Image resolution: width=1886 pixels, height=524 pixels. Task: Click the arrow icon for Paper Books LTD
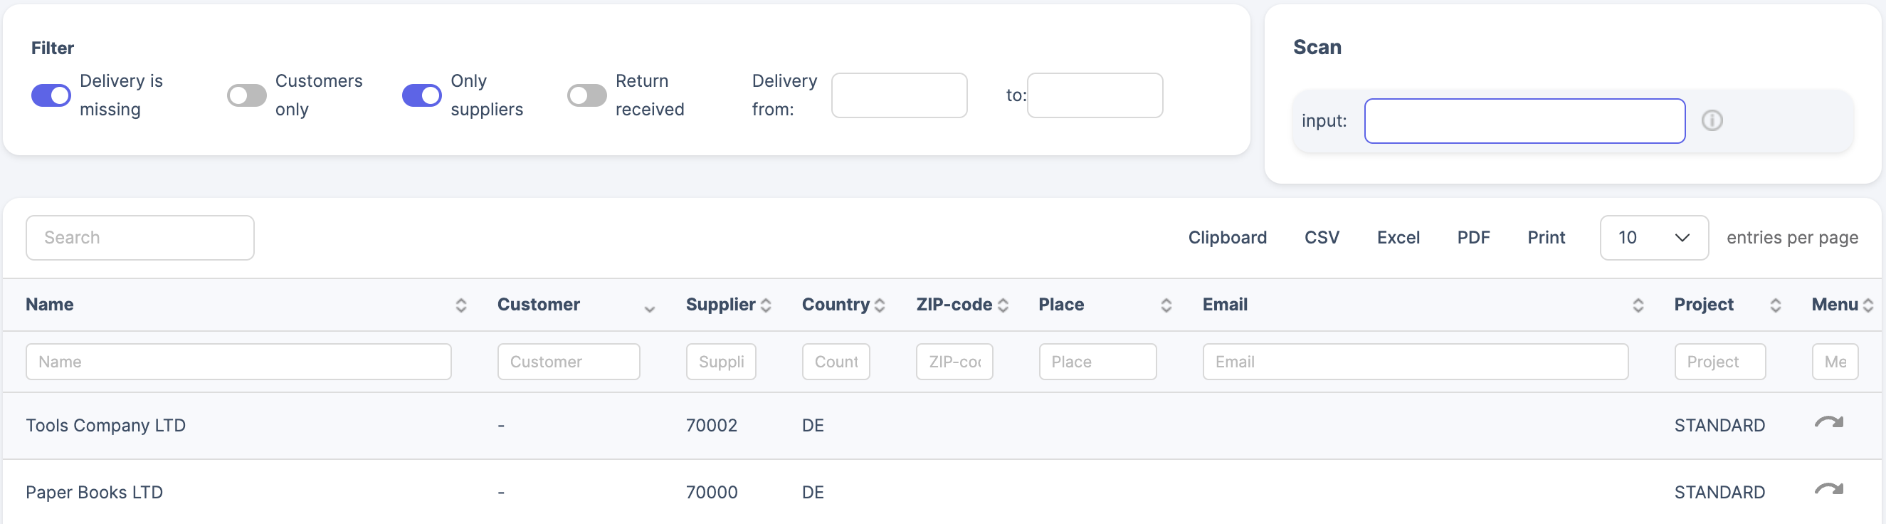(1828, 490)
